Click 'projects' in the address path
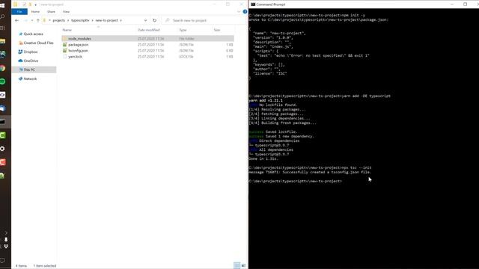This screenshot has height=269, width=479. tap(59, 20)
